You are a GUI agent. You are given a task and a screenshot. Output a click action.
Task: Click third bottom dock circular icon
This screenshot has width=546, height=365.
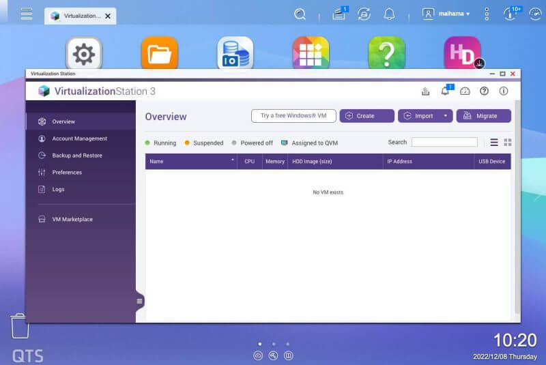[x=288, y=355]
